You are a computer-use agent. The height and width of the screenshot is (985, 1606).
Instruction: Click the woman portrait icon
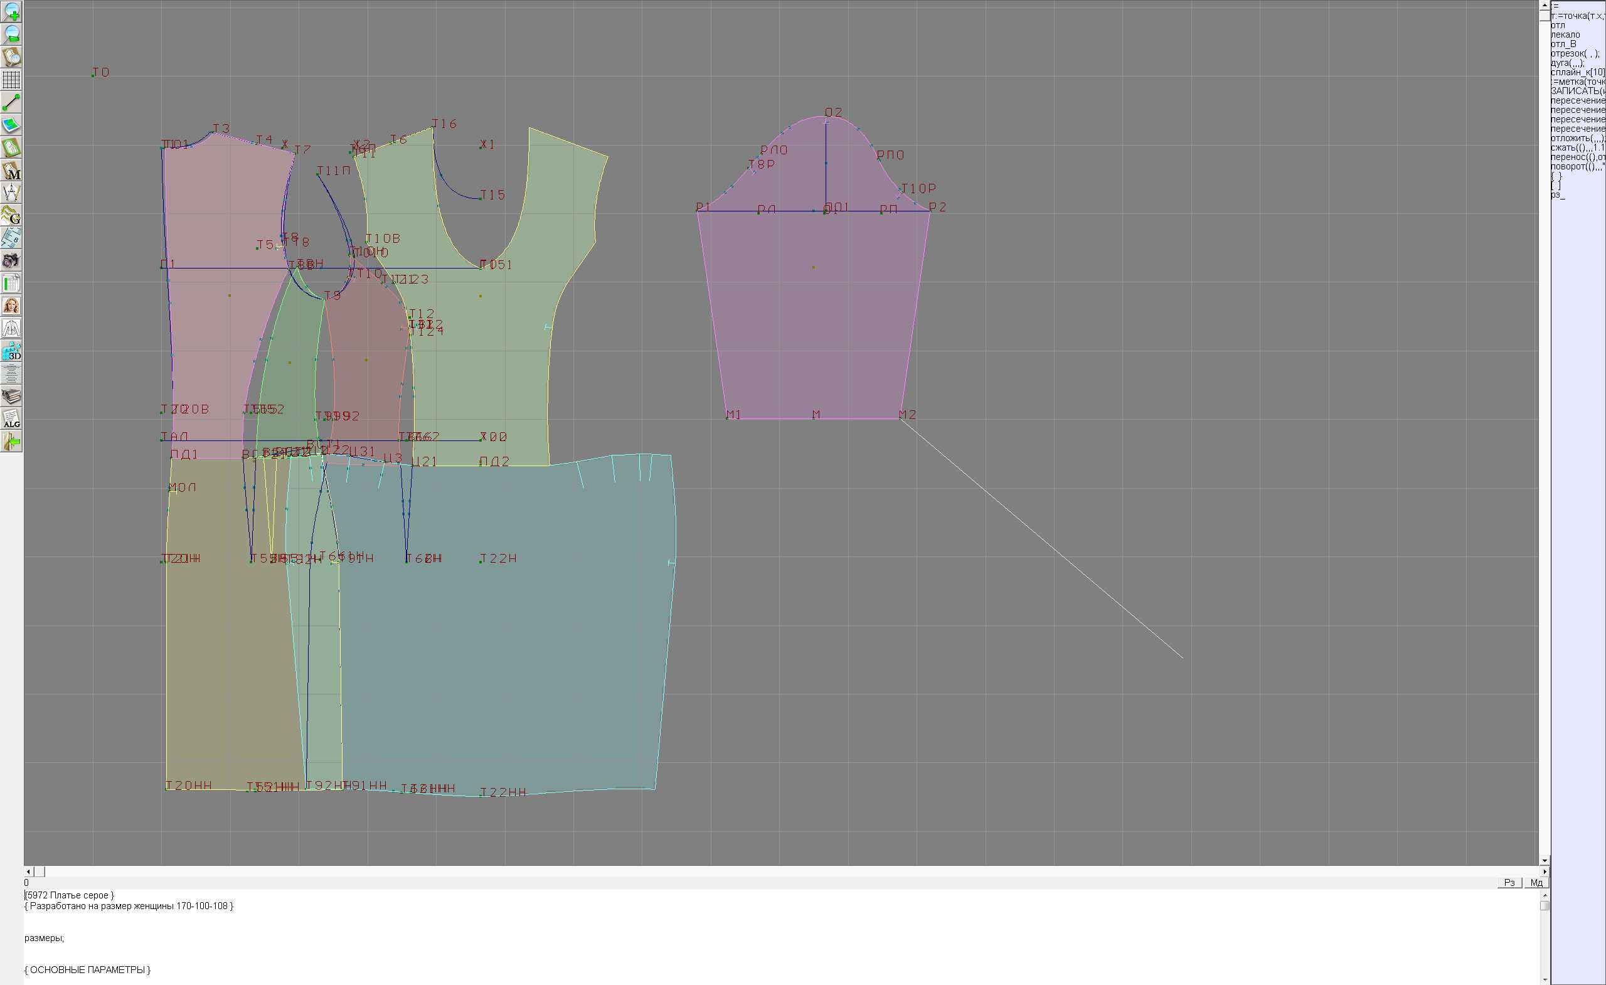tap(11, 306)
